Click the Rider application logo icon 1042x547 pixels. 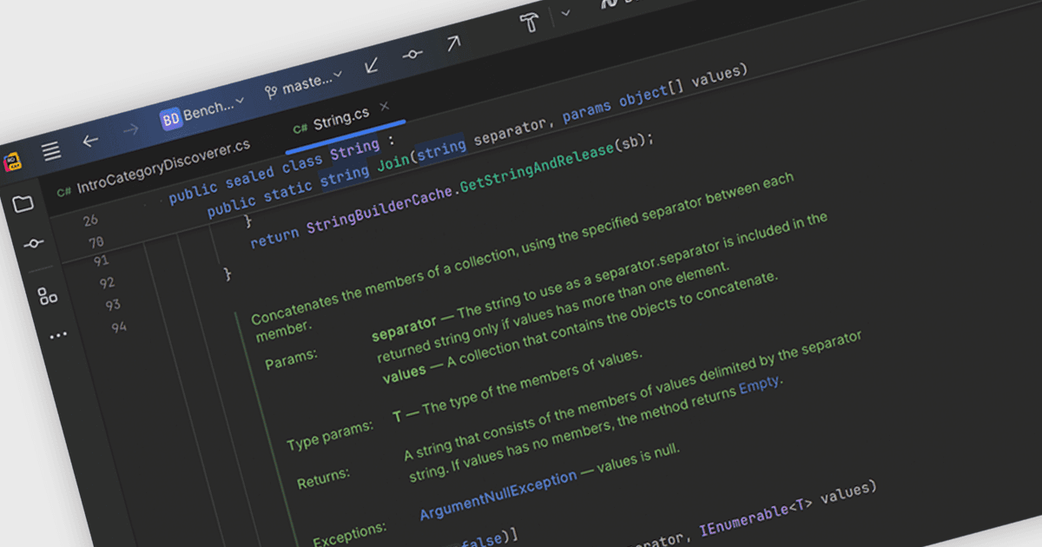[x=12, y=162]
